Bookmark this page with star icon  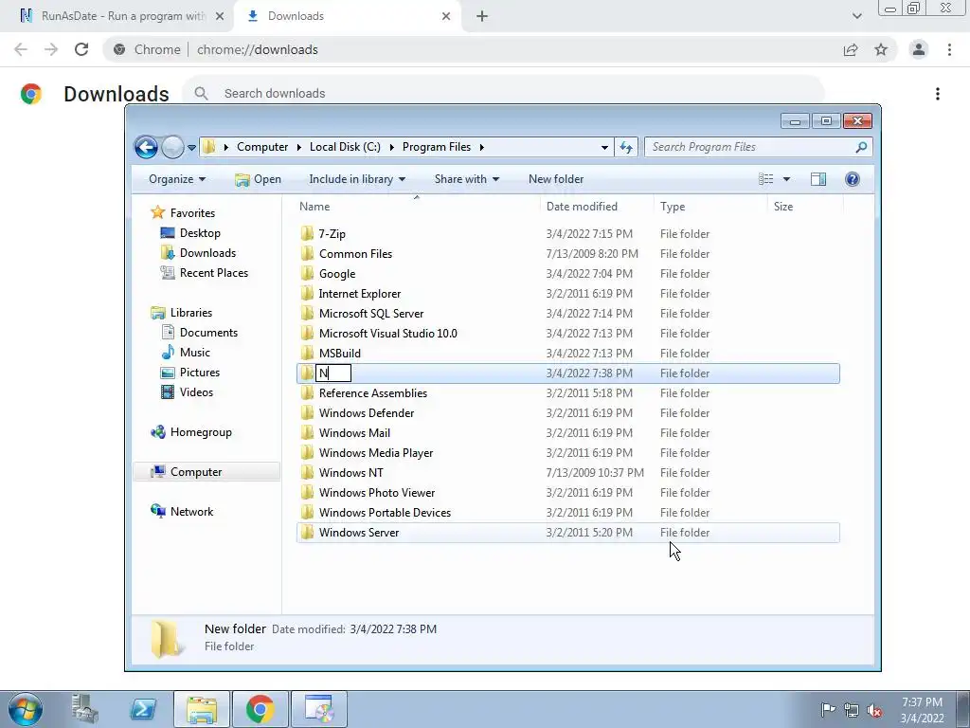click(881, 49)
